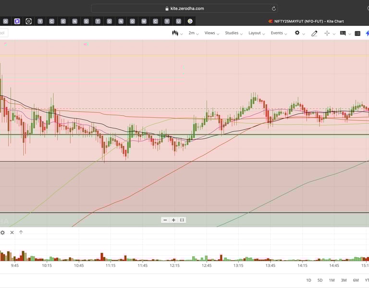Click the blue lightning quick-trade icon
The width and height of the screenshot is (369, 288).
coord(367,34)
